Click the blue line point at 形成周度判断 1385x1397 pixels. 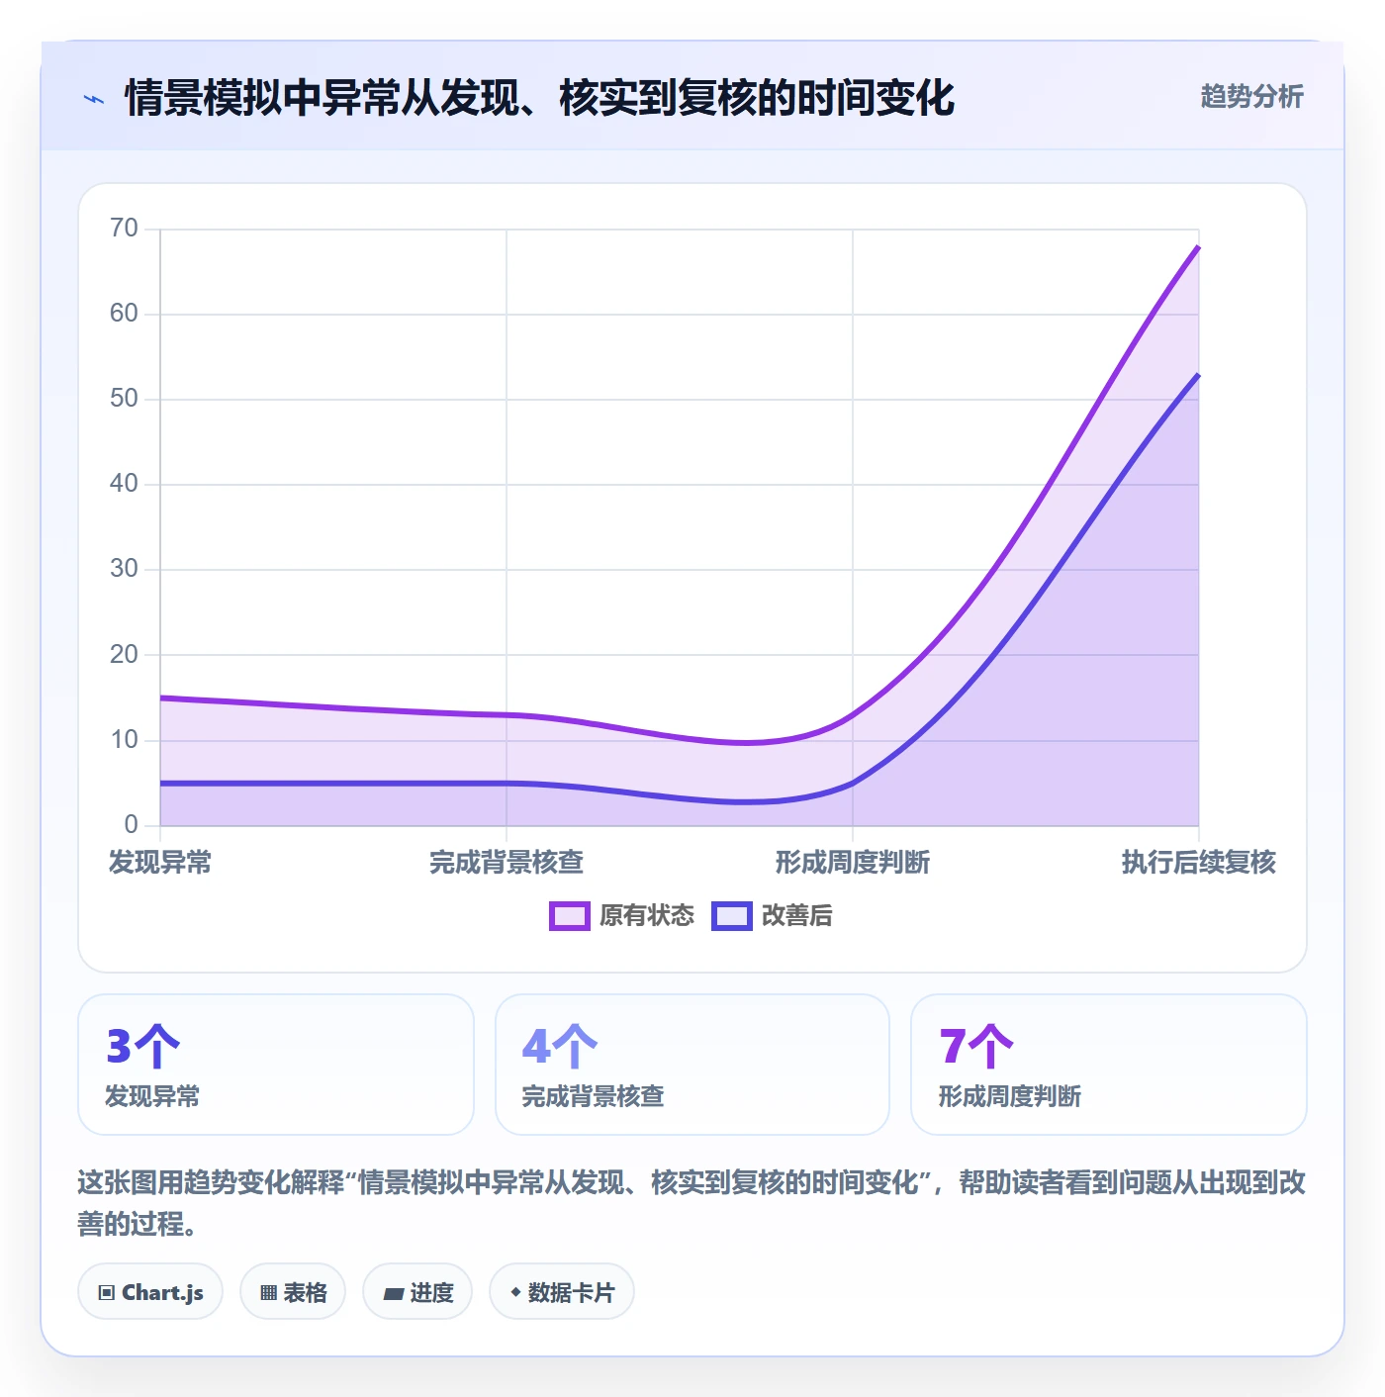(853, 783)
